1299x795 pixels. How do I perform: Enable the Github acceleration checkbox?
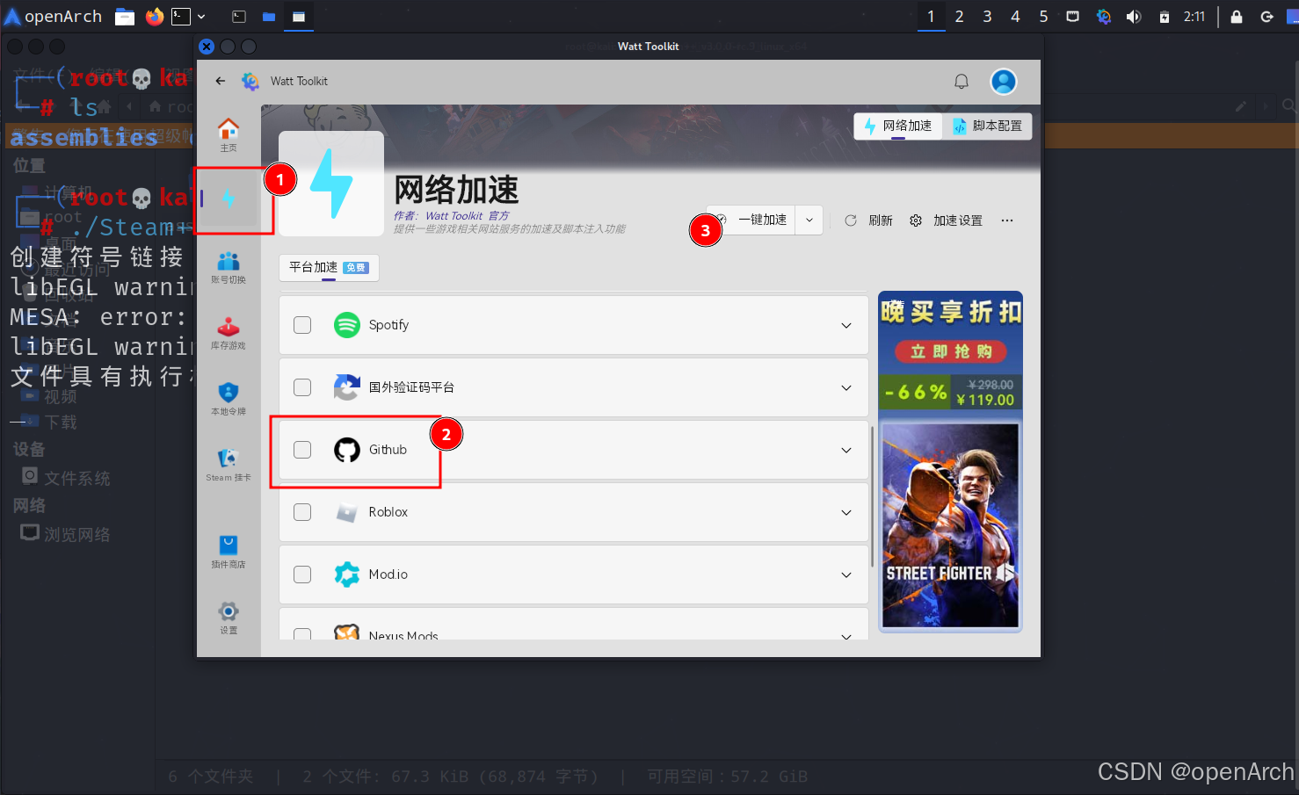(302, 450)
